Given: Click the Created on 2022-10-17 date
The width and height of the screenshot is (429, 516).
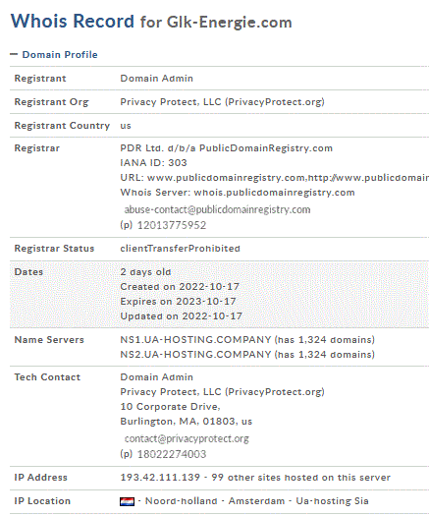Looking at the screenshot, I should click(180, 287).
